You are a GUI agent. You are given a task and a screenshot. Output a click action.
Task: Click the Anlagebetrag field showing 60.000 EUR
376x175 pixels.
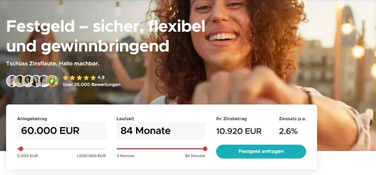click(x=61, y=131)
